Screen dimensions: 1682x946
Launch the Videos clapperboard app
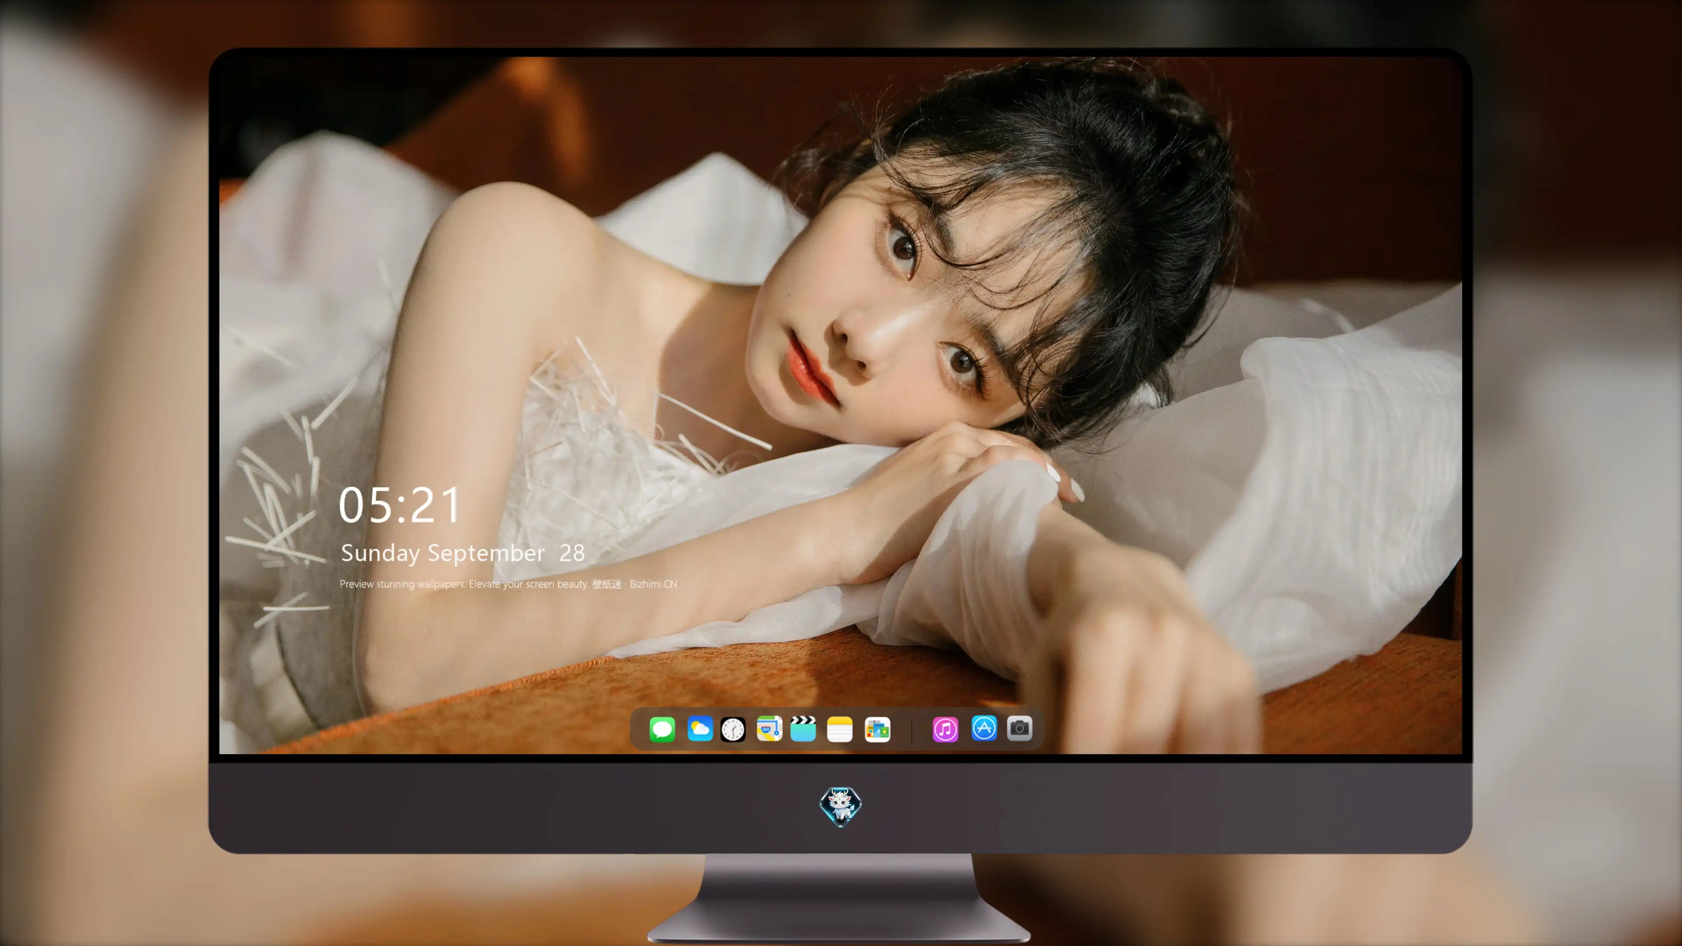[803, 729]
